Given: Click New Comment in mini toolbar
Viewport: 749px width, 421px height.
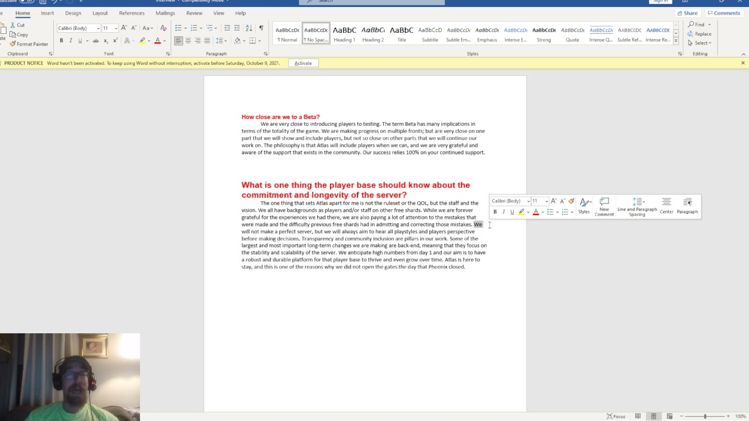Looking at the screenshot, I should (x=604, y=206).
